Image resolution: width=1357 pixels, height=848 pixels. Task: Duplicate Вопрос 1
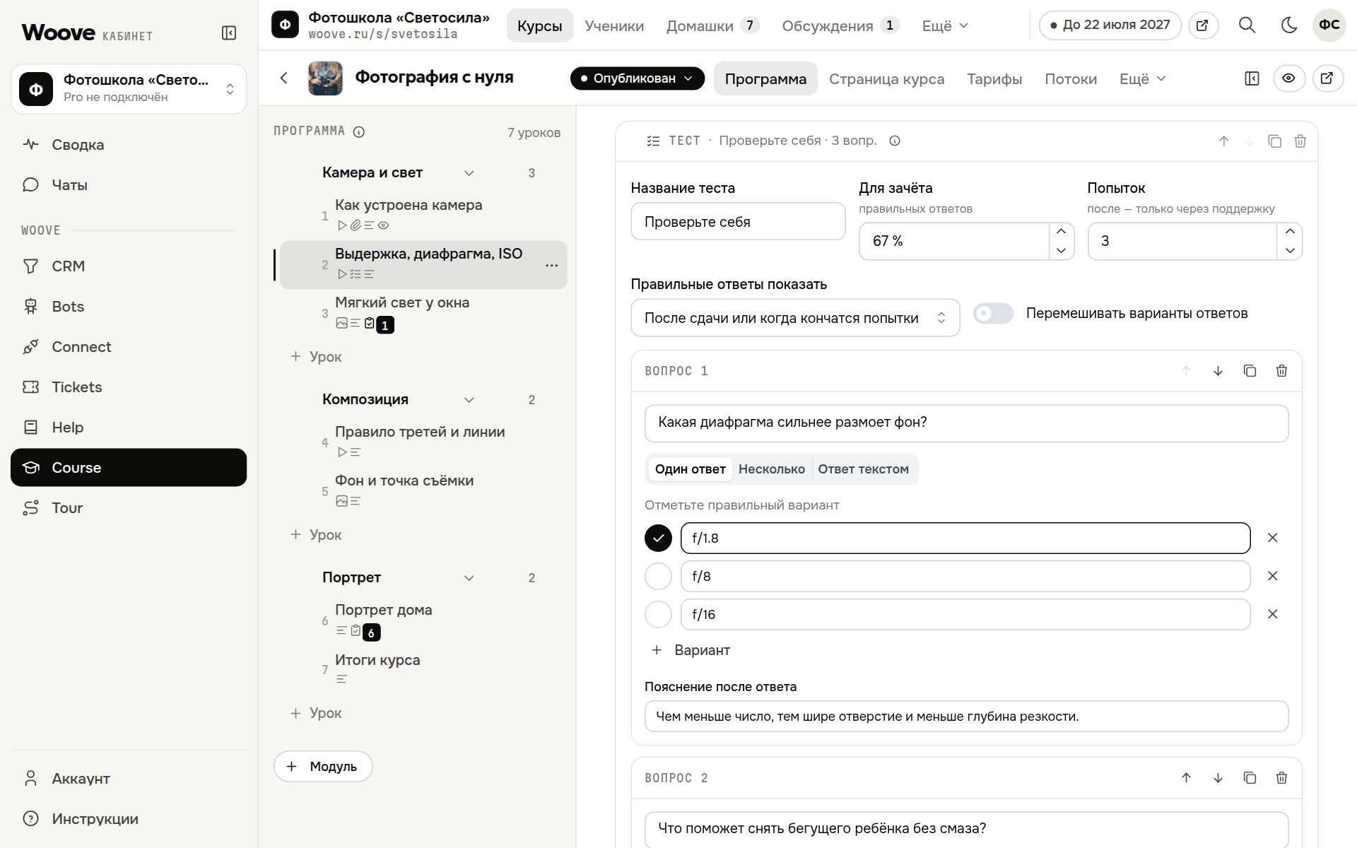1250,371
